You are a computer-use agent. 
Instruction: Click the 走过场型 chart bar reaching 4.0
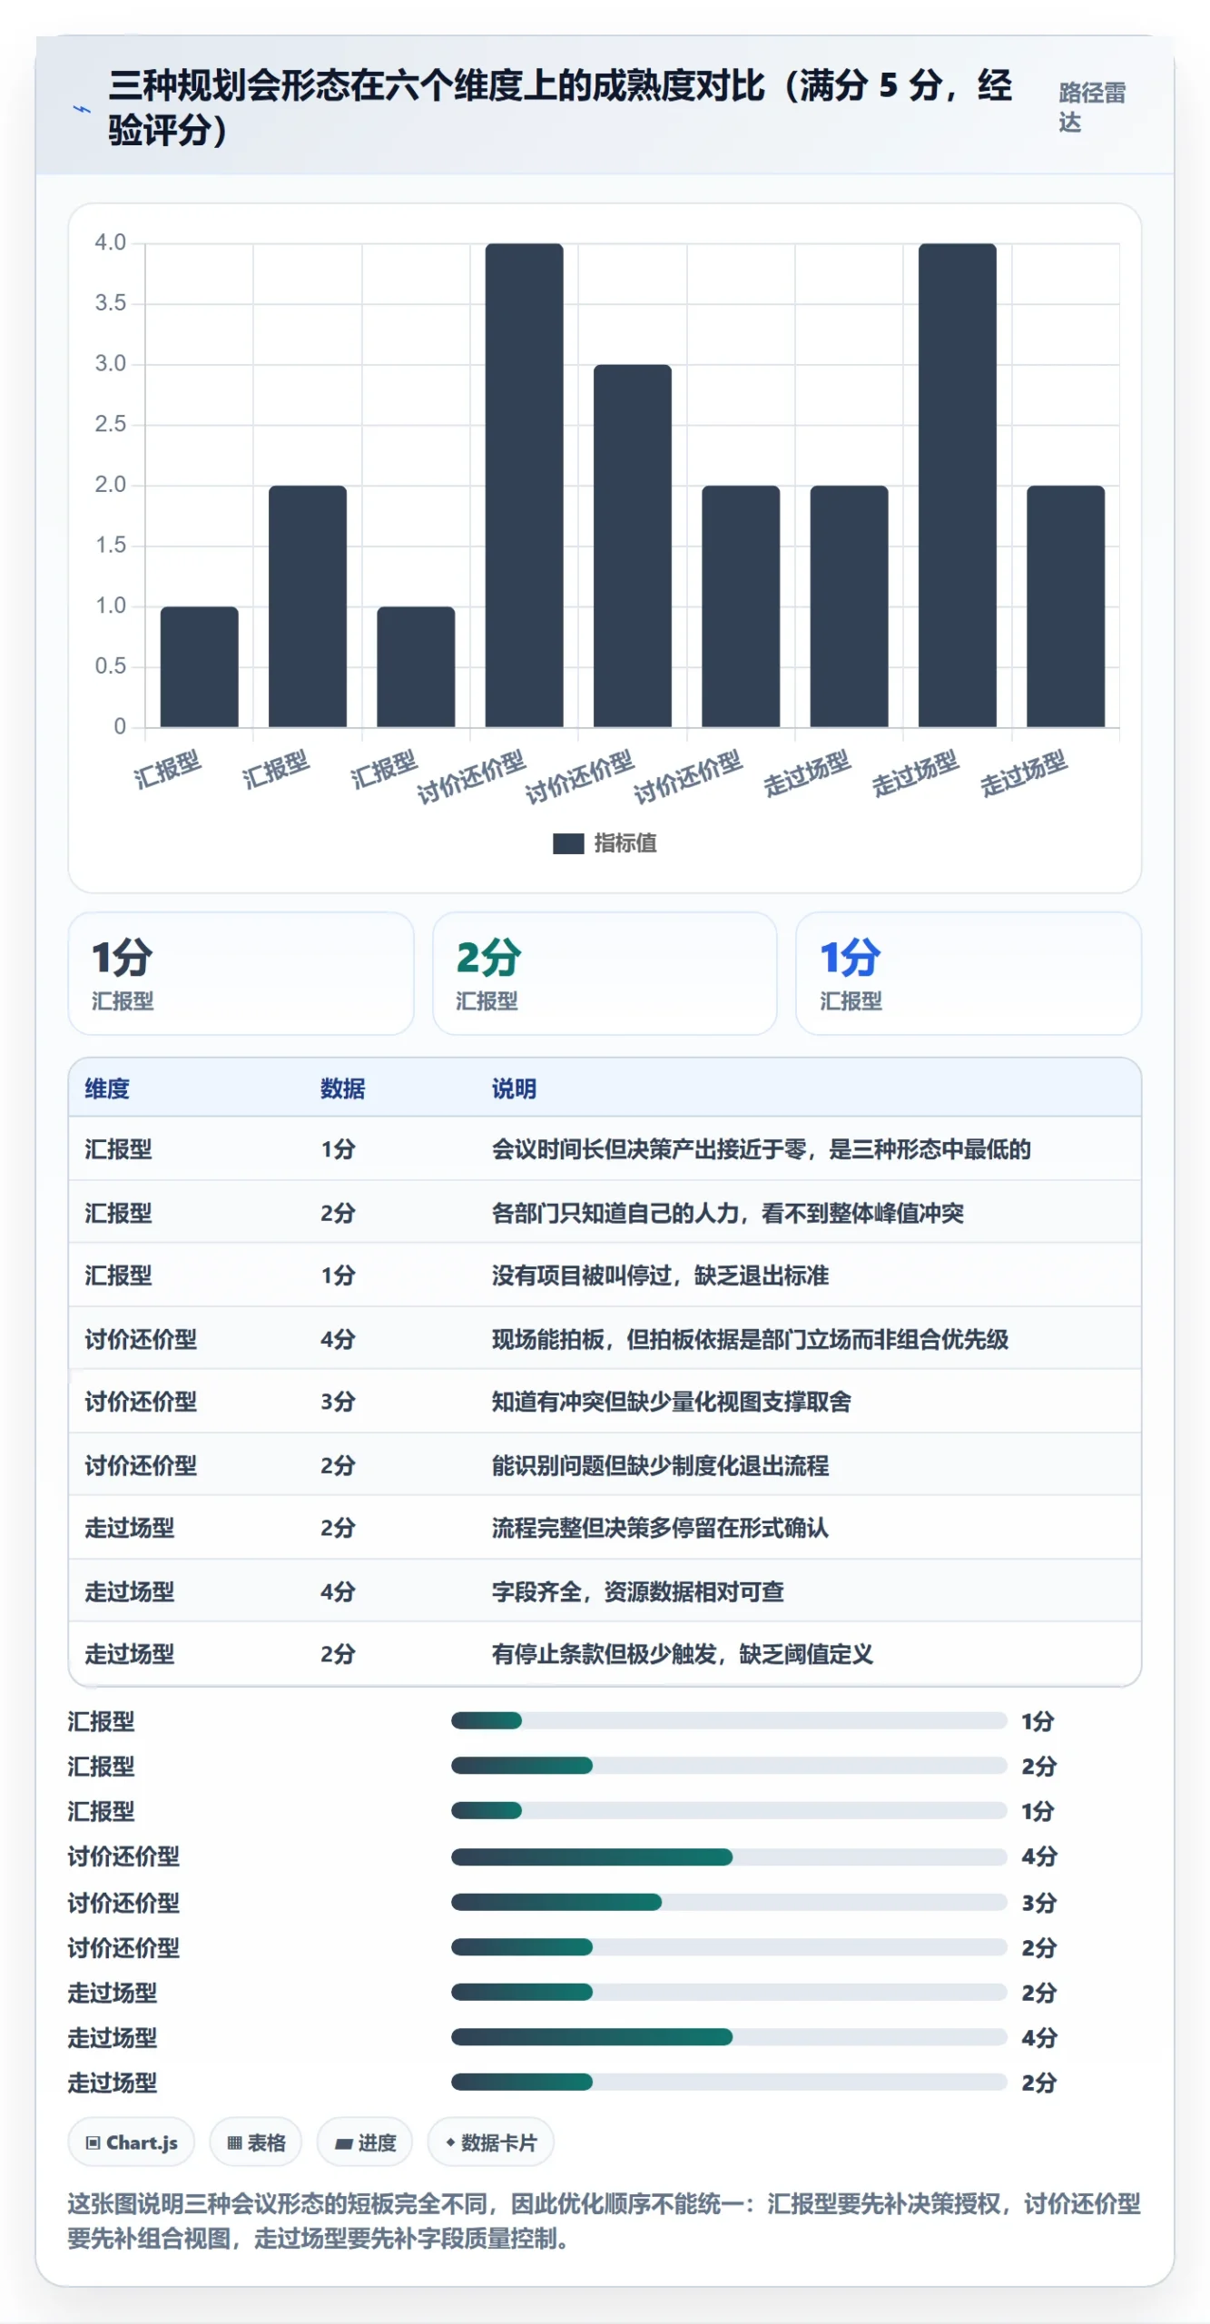click(x=958, y=485)
